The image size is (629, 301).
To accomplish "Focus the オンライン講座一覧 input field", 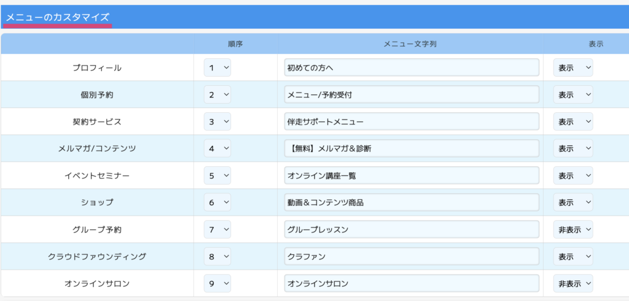I will (412, 175).
